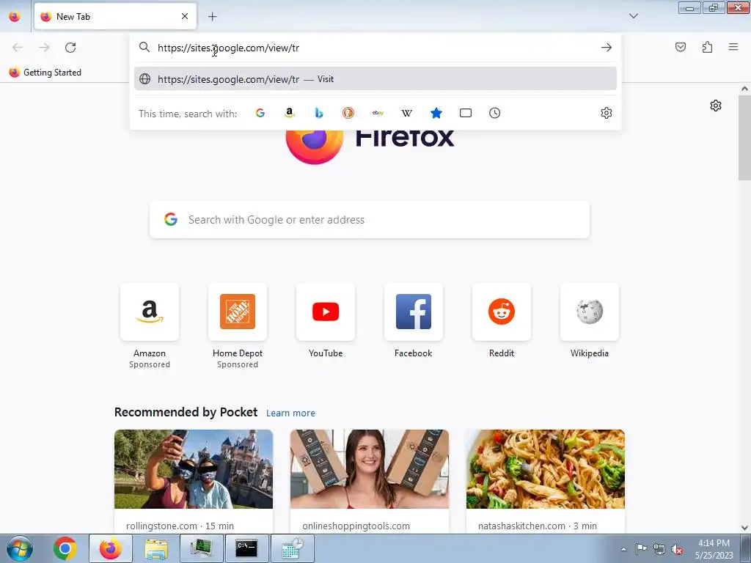The image size is (751, 563).
Task: Open the Windows Start button
Action: coord(20,548)
